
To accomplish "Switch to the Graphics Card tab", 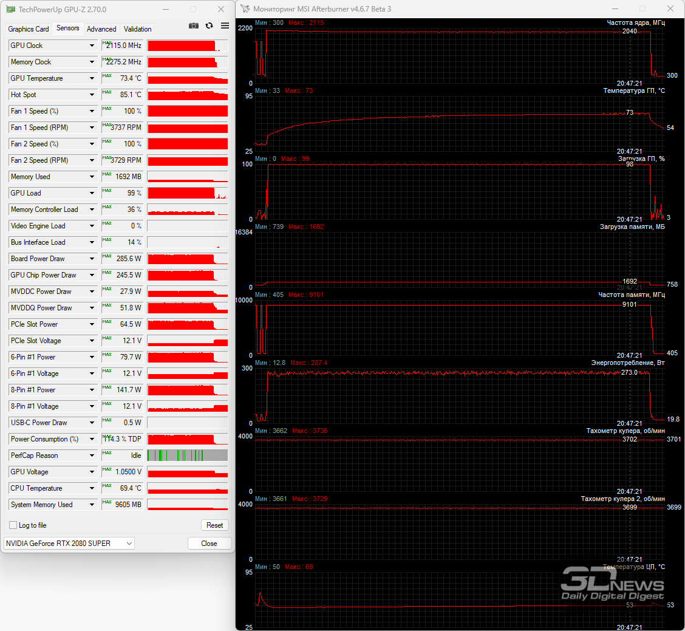I will click(x=29, y=29).
